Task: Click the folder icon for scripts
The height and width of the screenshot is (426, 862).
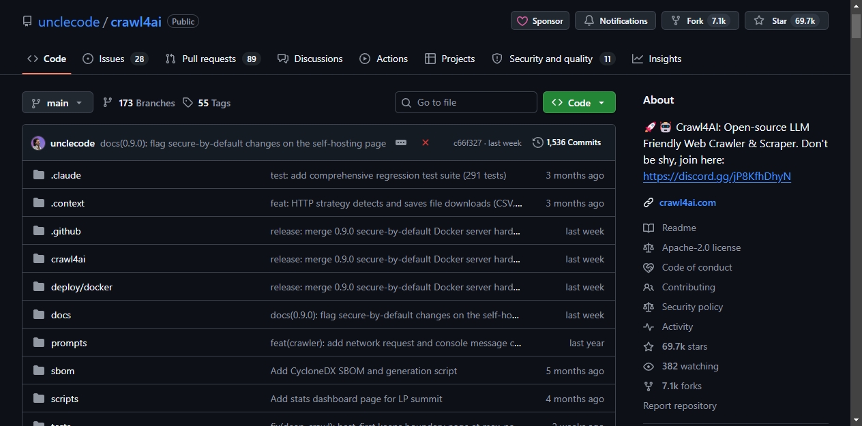Action: 39,399
